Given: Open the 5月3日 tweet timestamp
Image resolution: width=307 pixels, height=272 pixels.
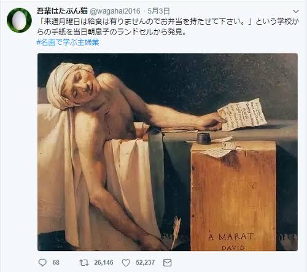Looking at the screenshot, I should click(158, 11).
